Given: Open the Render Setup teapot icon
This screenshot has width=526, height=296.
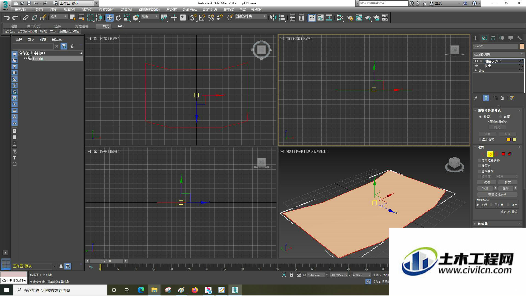Looking at the screenshot, I should click(350, 18).
